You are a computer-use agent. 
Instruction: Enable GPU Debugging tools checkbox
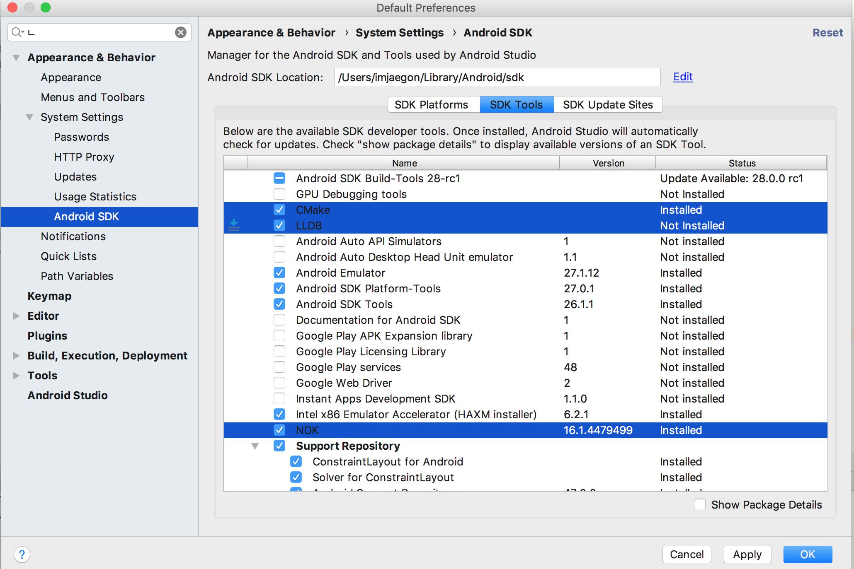click(279, 194)
